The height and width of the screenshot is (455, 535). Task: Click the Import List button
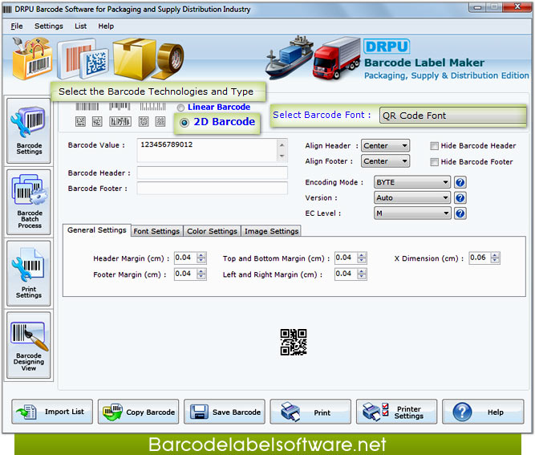coord(52,412)
